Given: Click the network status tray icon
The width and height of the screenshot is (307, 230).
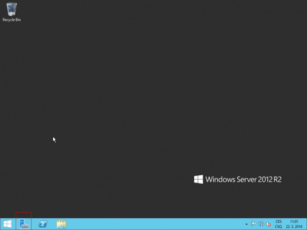Looking at the screenshot, I should (x=261, y=224).
